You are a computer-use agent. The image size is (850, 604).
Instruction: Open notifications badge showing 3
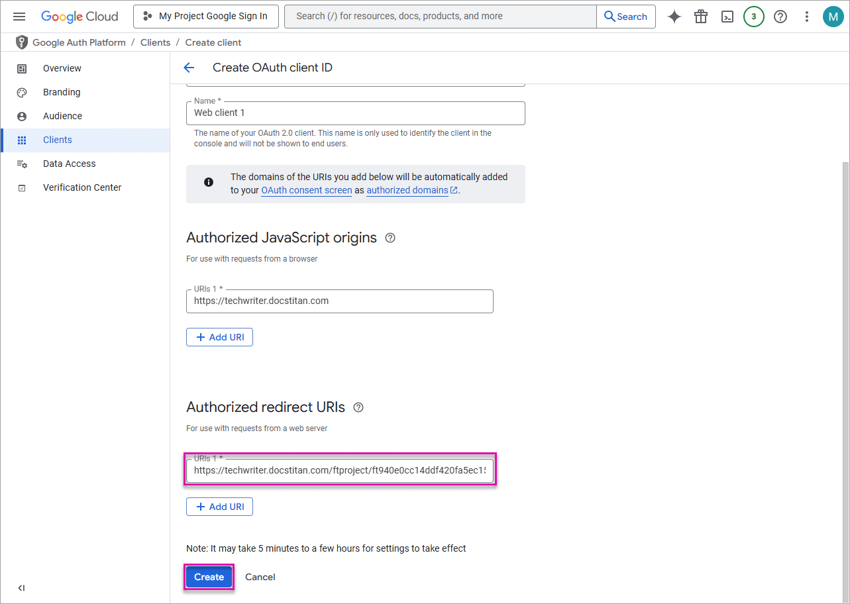click(754, 17)
